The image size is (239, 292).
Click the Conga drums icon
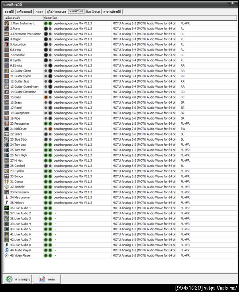point(6,182)
